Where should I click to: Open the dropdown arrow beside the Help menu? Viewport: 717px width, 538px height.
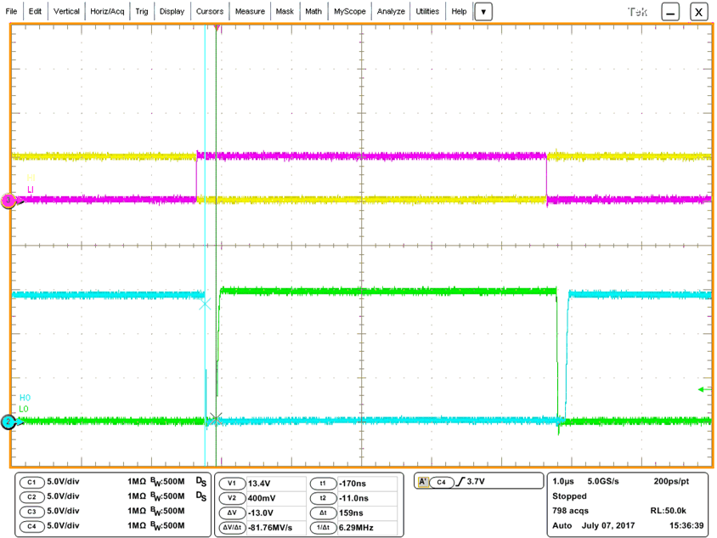pyautogui.click(x=483, y=11)
